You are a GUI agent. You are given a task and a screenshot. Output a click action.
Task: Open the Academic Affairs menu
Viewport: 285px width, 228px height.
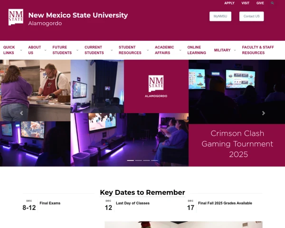coord(164,50)
